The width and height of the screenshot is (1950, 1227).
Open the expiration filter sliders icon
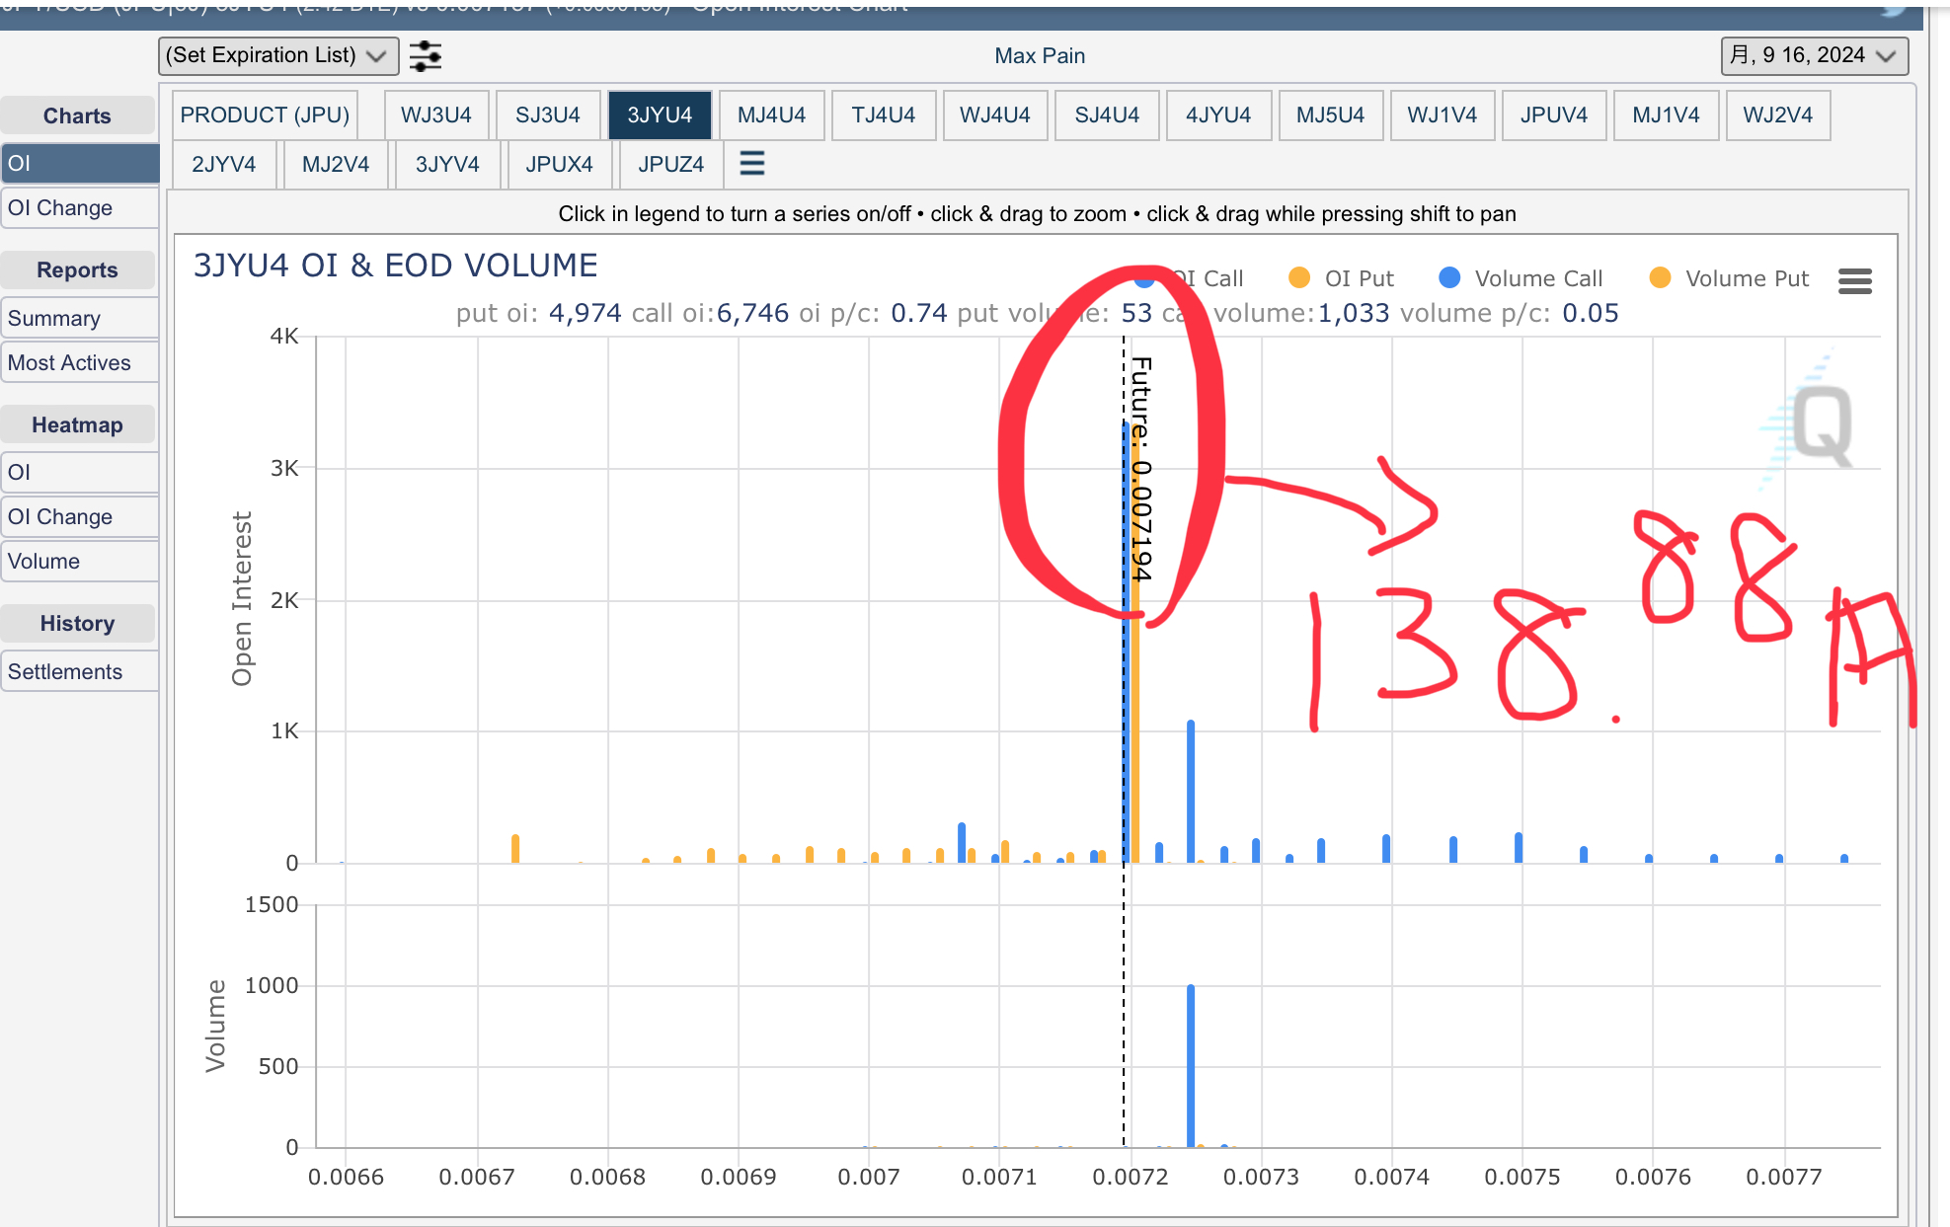click(426, 56)
